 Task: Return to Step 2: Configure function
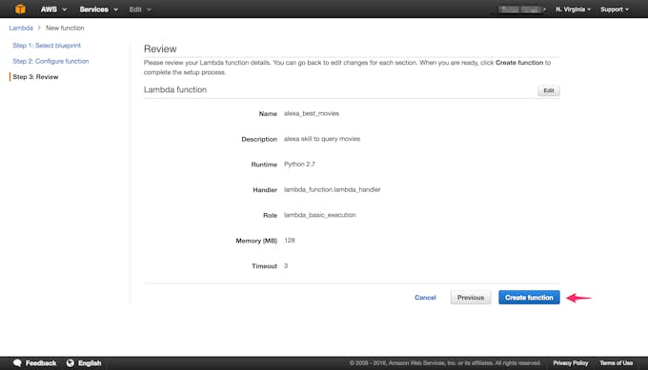point(51,61)
